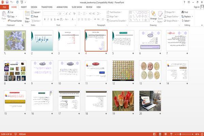Open Layout dropdown
The image size is (204, 136).
tap(36, 12)
